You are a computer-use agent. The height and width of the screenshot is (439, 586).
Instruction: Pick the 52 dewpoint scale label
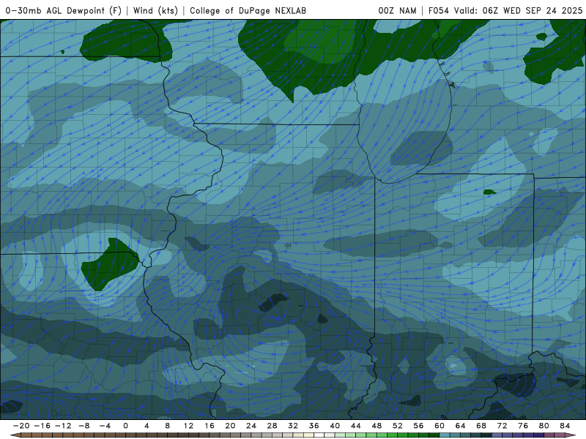[398, 426]
